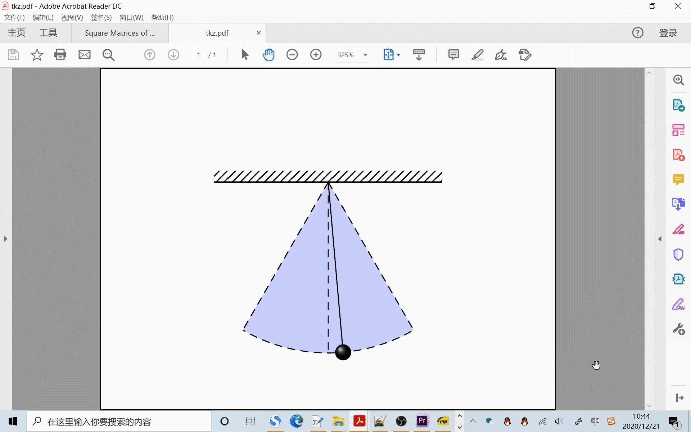Click the page number input field

[199, 55]
